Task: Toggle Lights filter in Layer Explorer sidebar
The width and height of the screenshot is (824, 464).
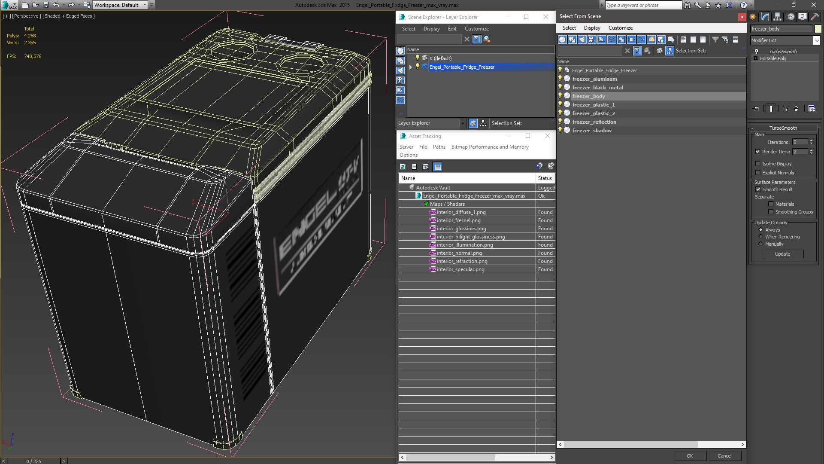Action: pos(400,70)
